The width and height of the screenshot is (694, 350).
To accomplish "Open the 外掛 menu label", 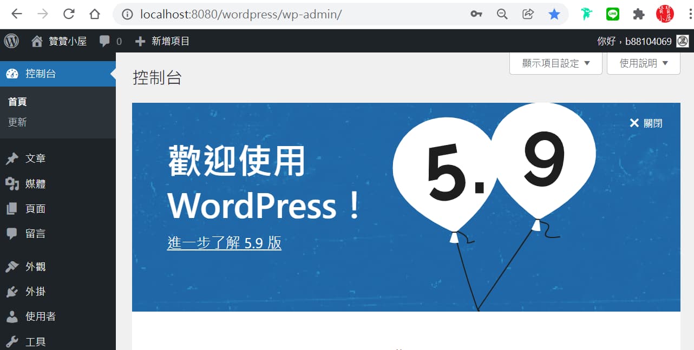I will tap(36, 292).
